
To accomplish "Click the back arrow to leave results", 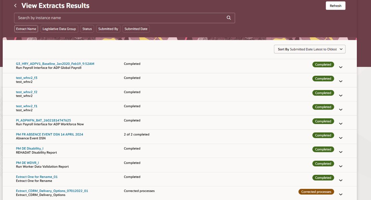I will tap(15, 5).
